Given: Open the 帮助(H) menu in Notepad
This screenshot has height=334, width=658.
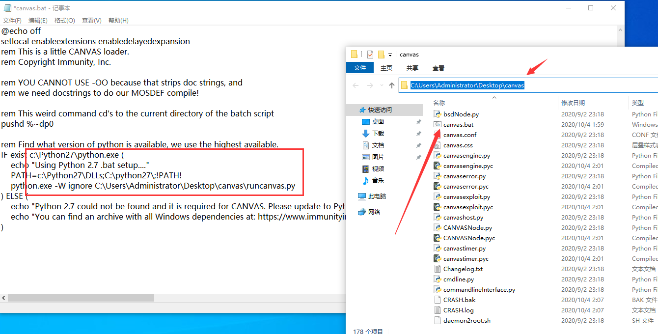Looking at the screenshot, I should pos(118,20).
